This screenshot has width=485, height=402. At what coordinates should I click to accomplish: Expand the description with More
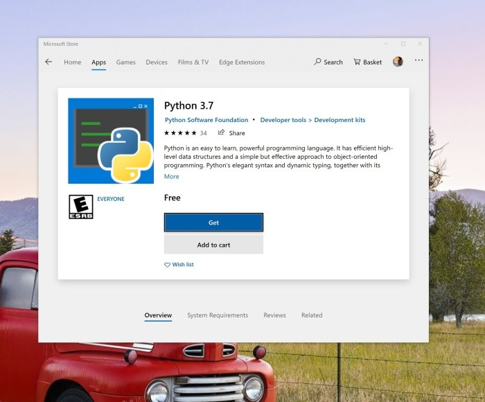tap(171, 177)
